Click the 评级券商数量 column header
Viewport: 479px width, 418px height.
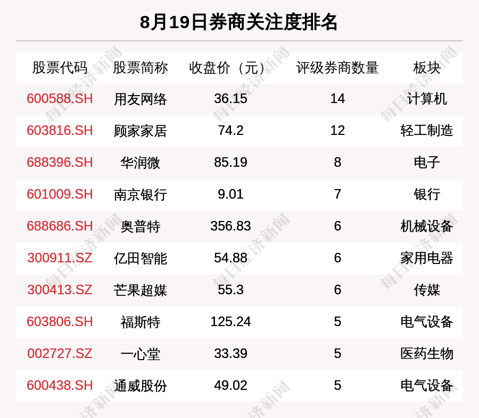337,67
